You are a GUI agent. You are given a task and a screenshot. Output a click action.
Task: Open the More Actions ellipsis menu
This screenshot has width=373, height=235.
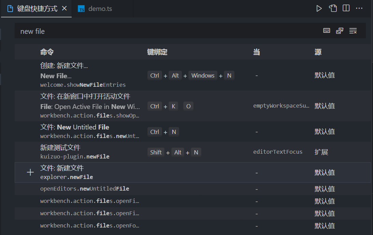pyautogui.click(x=359, y=9)
